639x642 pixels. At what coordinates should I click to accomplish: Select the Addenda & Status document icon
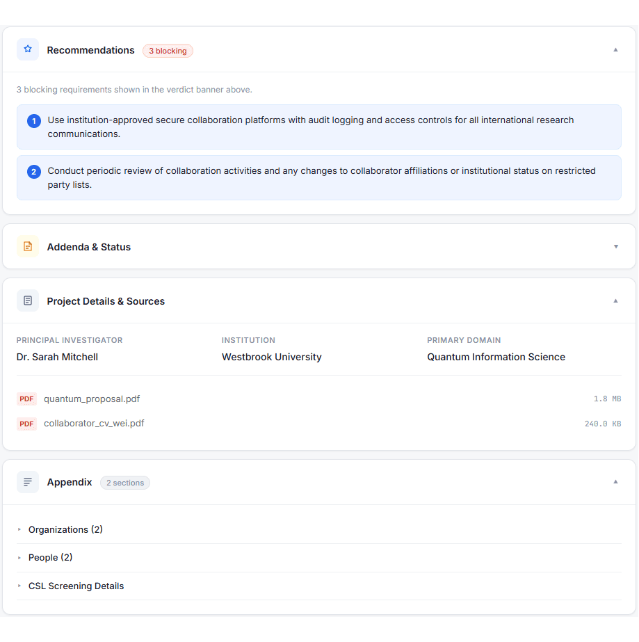pyautogui.click(x=27, y=246)
